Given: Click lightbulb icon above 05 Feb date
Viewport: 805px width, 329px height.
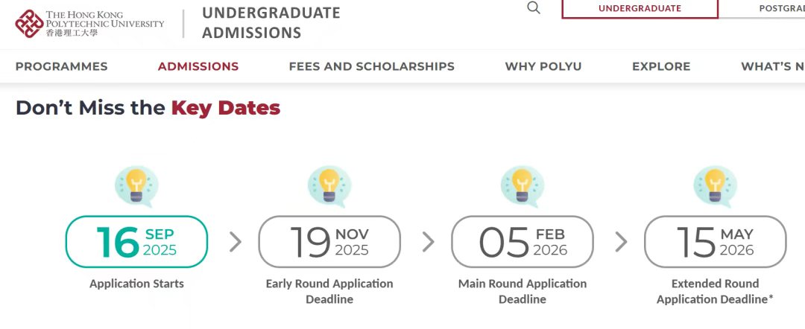Looking at the screenshot, I should [523, 186].
